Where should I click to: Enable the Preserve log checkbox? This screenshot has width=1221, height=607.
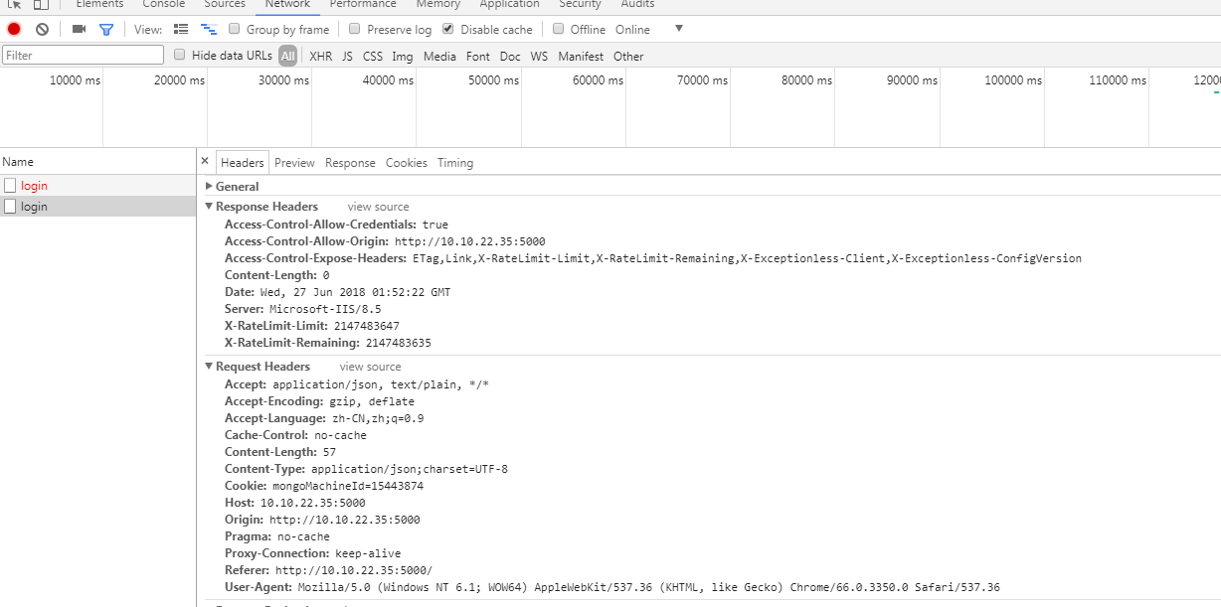tap(355, 29)
